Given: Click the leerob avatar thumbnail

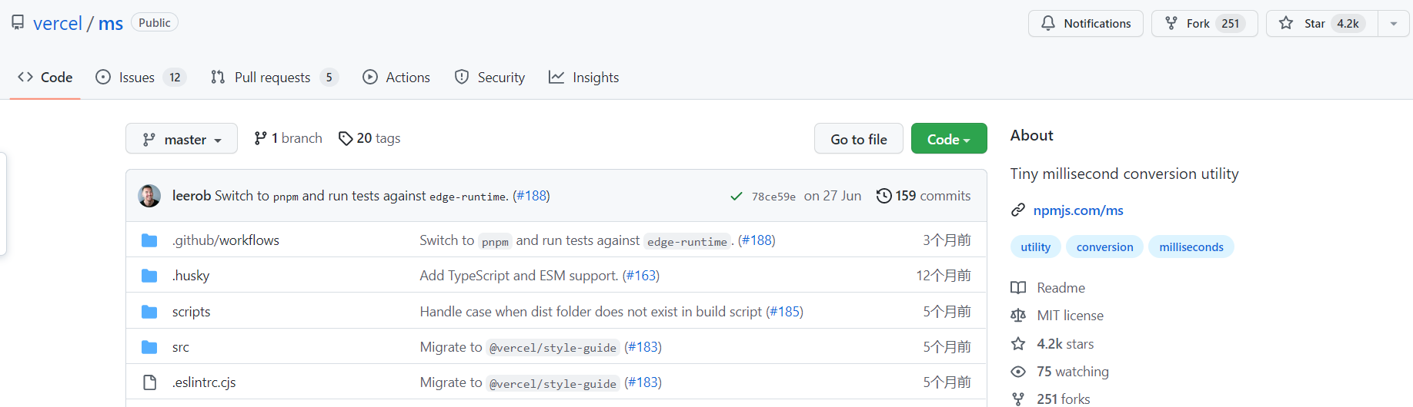Looking at the screenshot, I should [149, 196].
